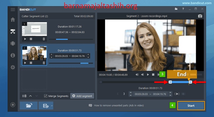The width and height of the screenshot is (214, 117).
Task: Play segment 1 from its thumbnail controls
Action: [x=25, y=39]
